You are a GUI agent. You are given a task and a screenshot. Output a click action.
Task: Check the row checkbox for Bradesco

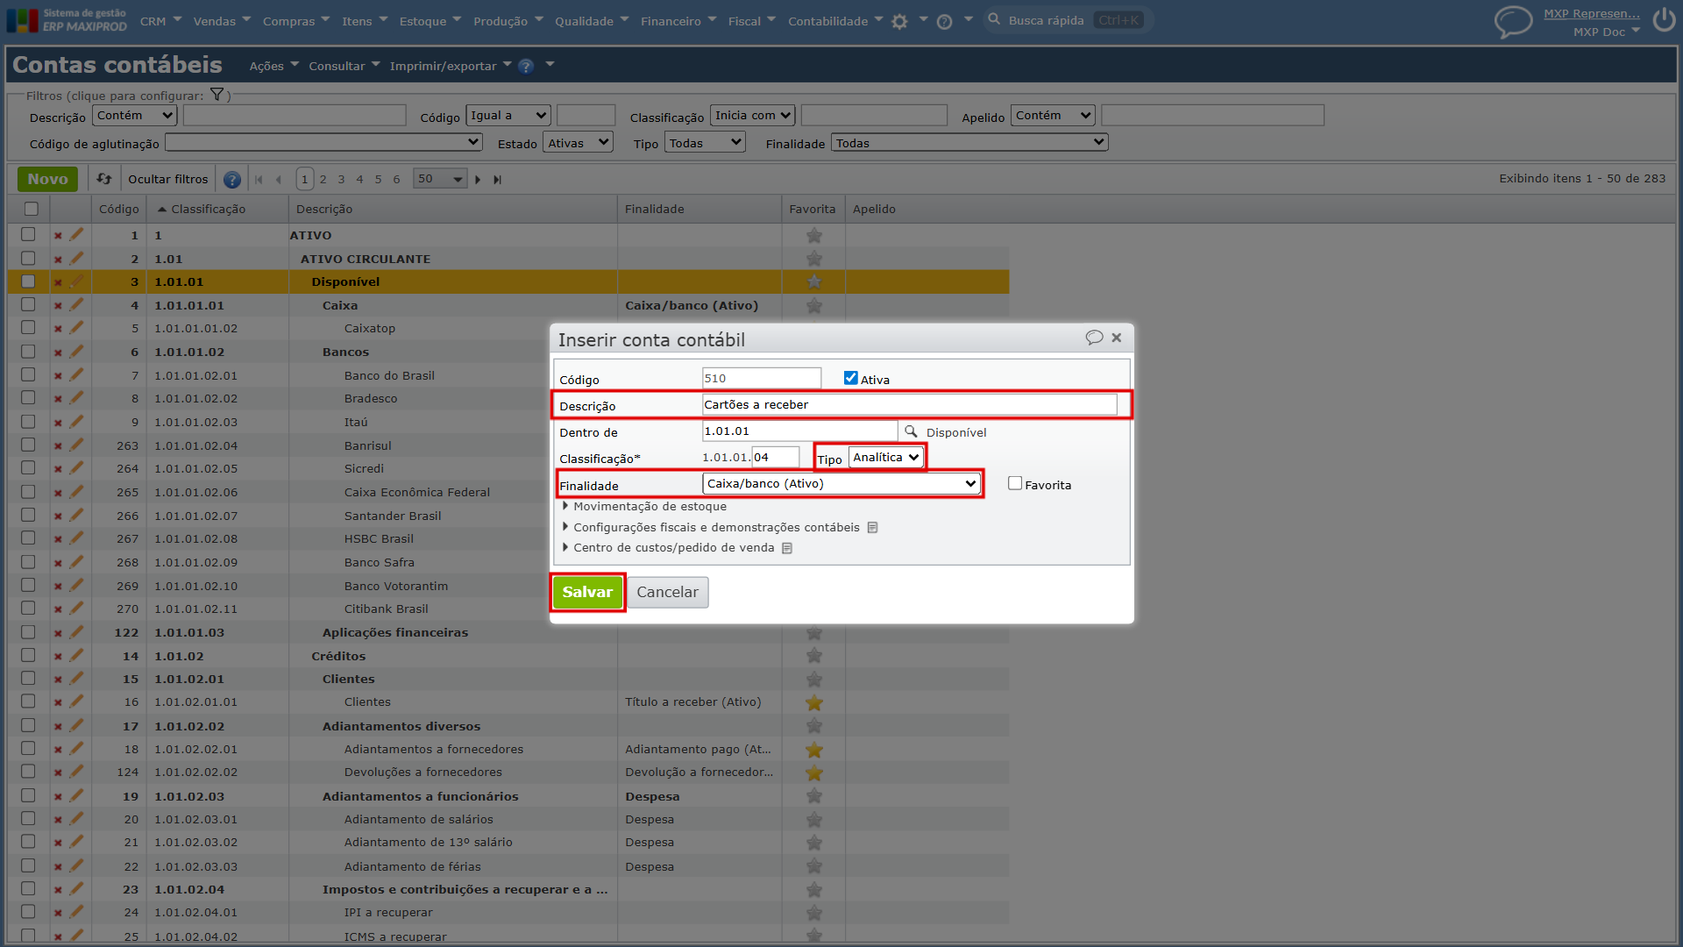tap(28, 397)
